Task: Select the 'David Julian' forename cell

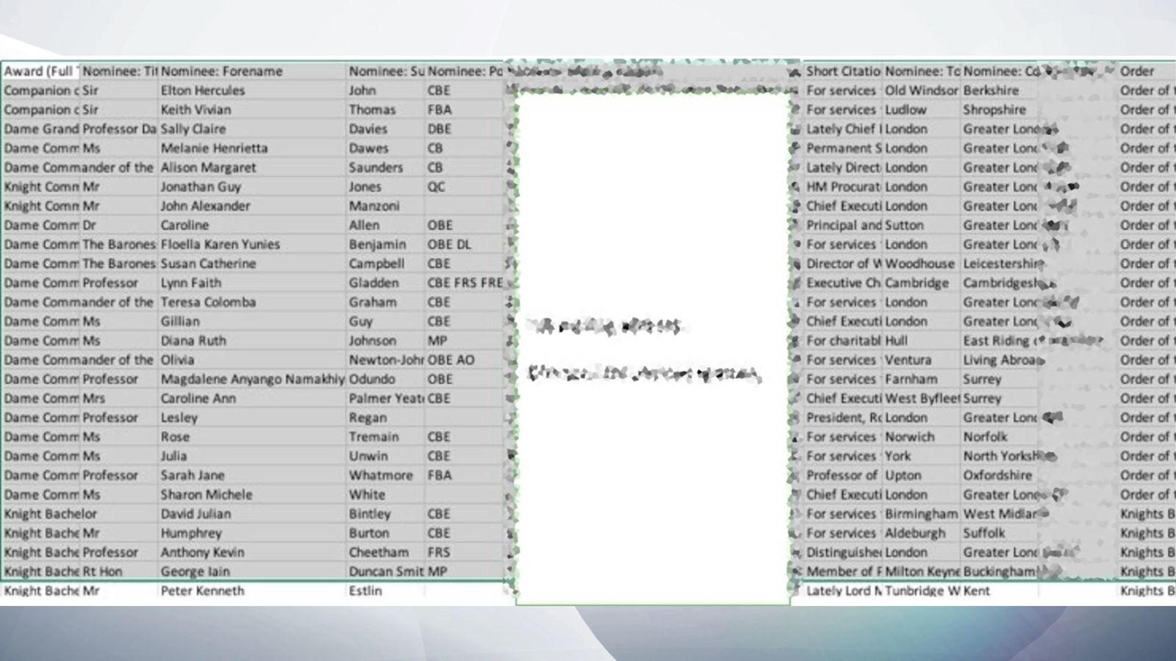Action: [x=252, y=513]
